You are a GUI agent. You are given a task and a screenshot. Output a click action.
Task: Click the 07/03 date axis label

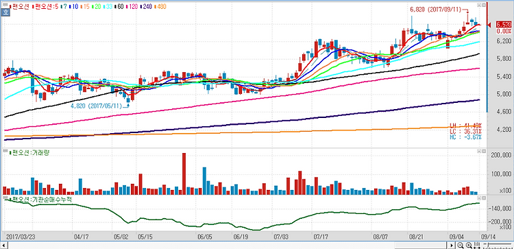tap(281, 237)
